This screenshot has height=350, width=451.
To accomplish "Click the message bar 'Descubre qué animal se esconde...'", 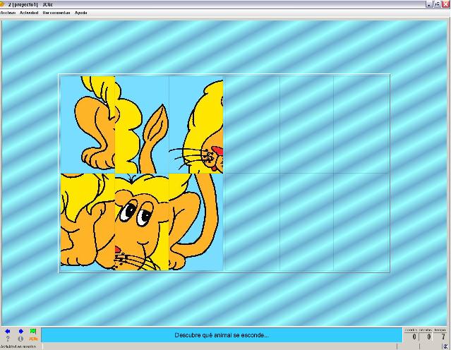I will tap(222, 335).
